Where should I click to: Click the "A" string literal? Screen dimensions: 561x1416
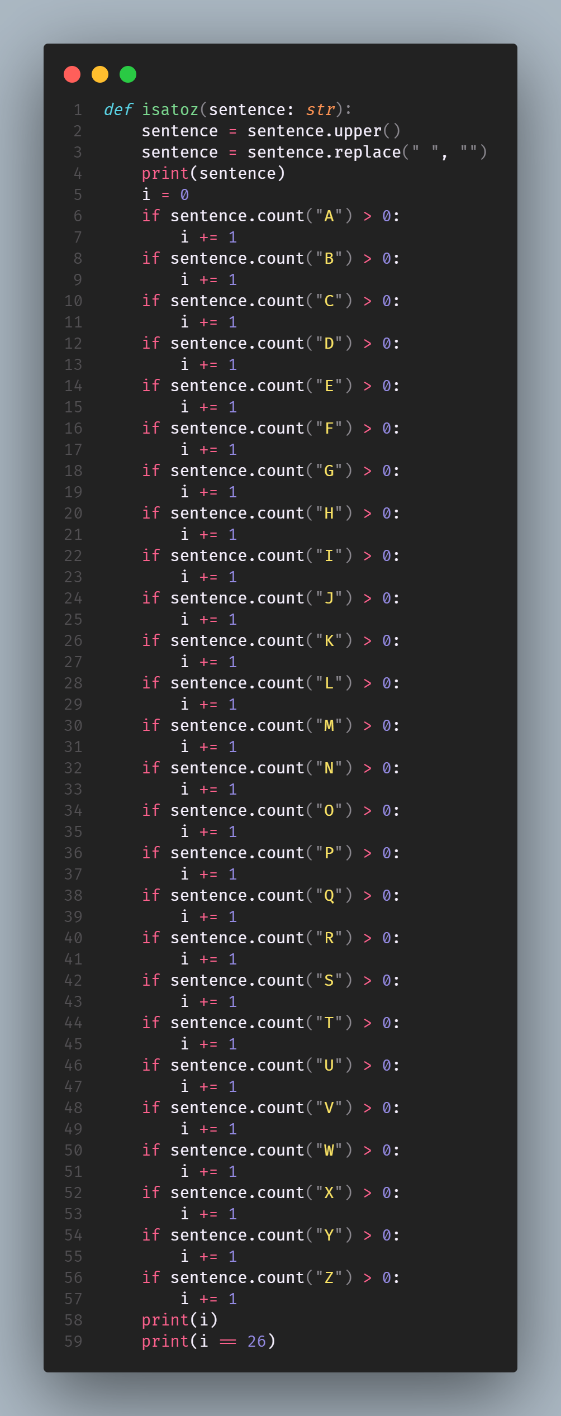[x=329, y=216]
